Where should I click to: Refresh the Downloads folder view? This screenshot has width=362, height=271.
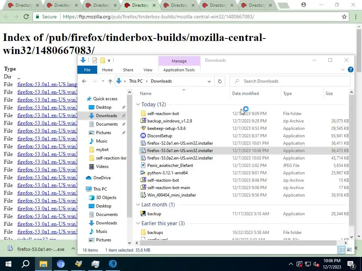(220, 81)
